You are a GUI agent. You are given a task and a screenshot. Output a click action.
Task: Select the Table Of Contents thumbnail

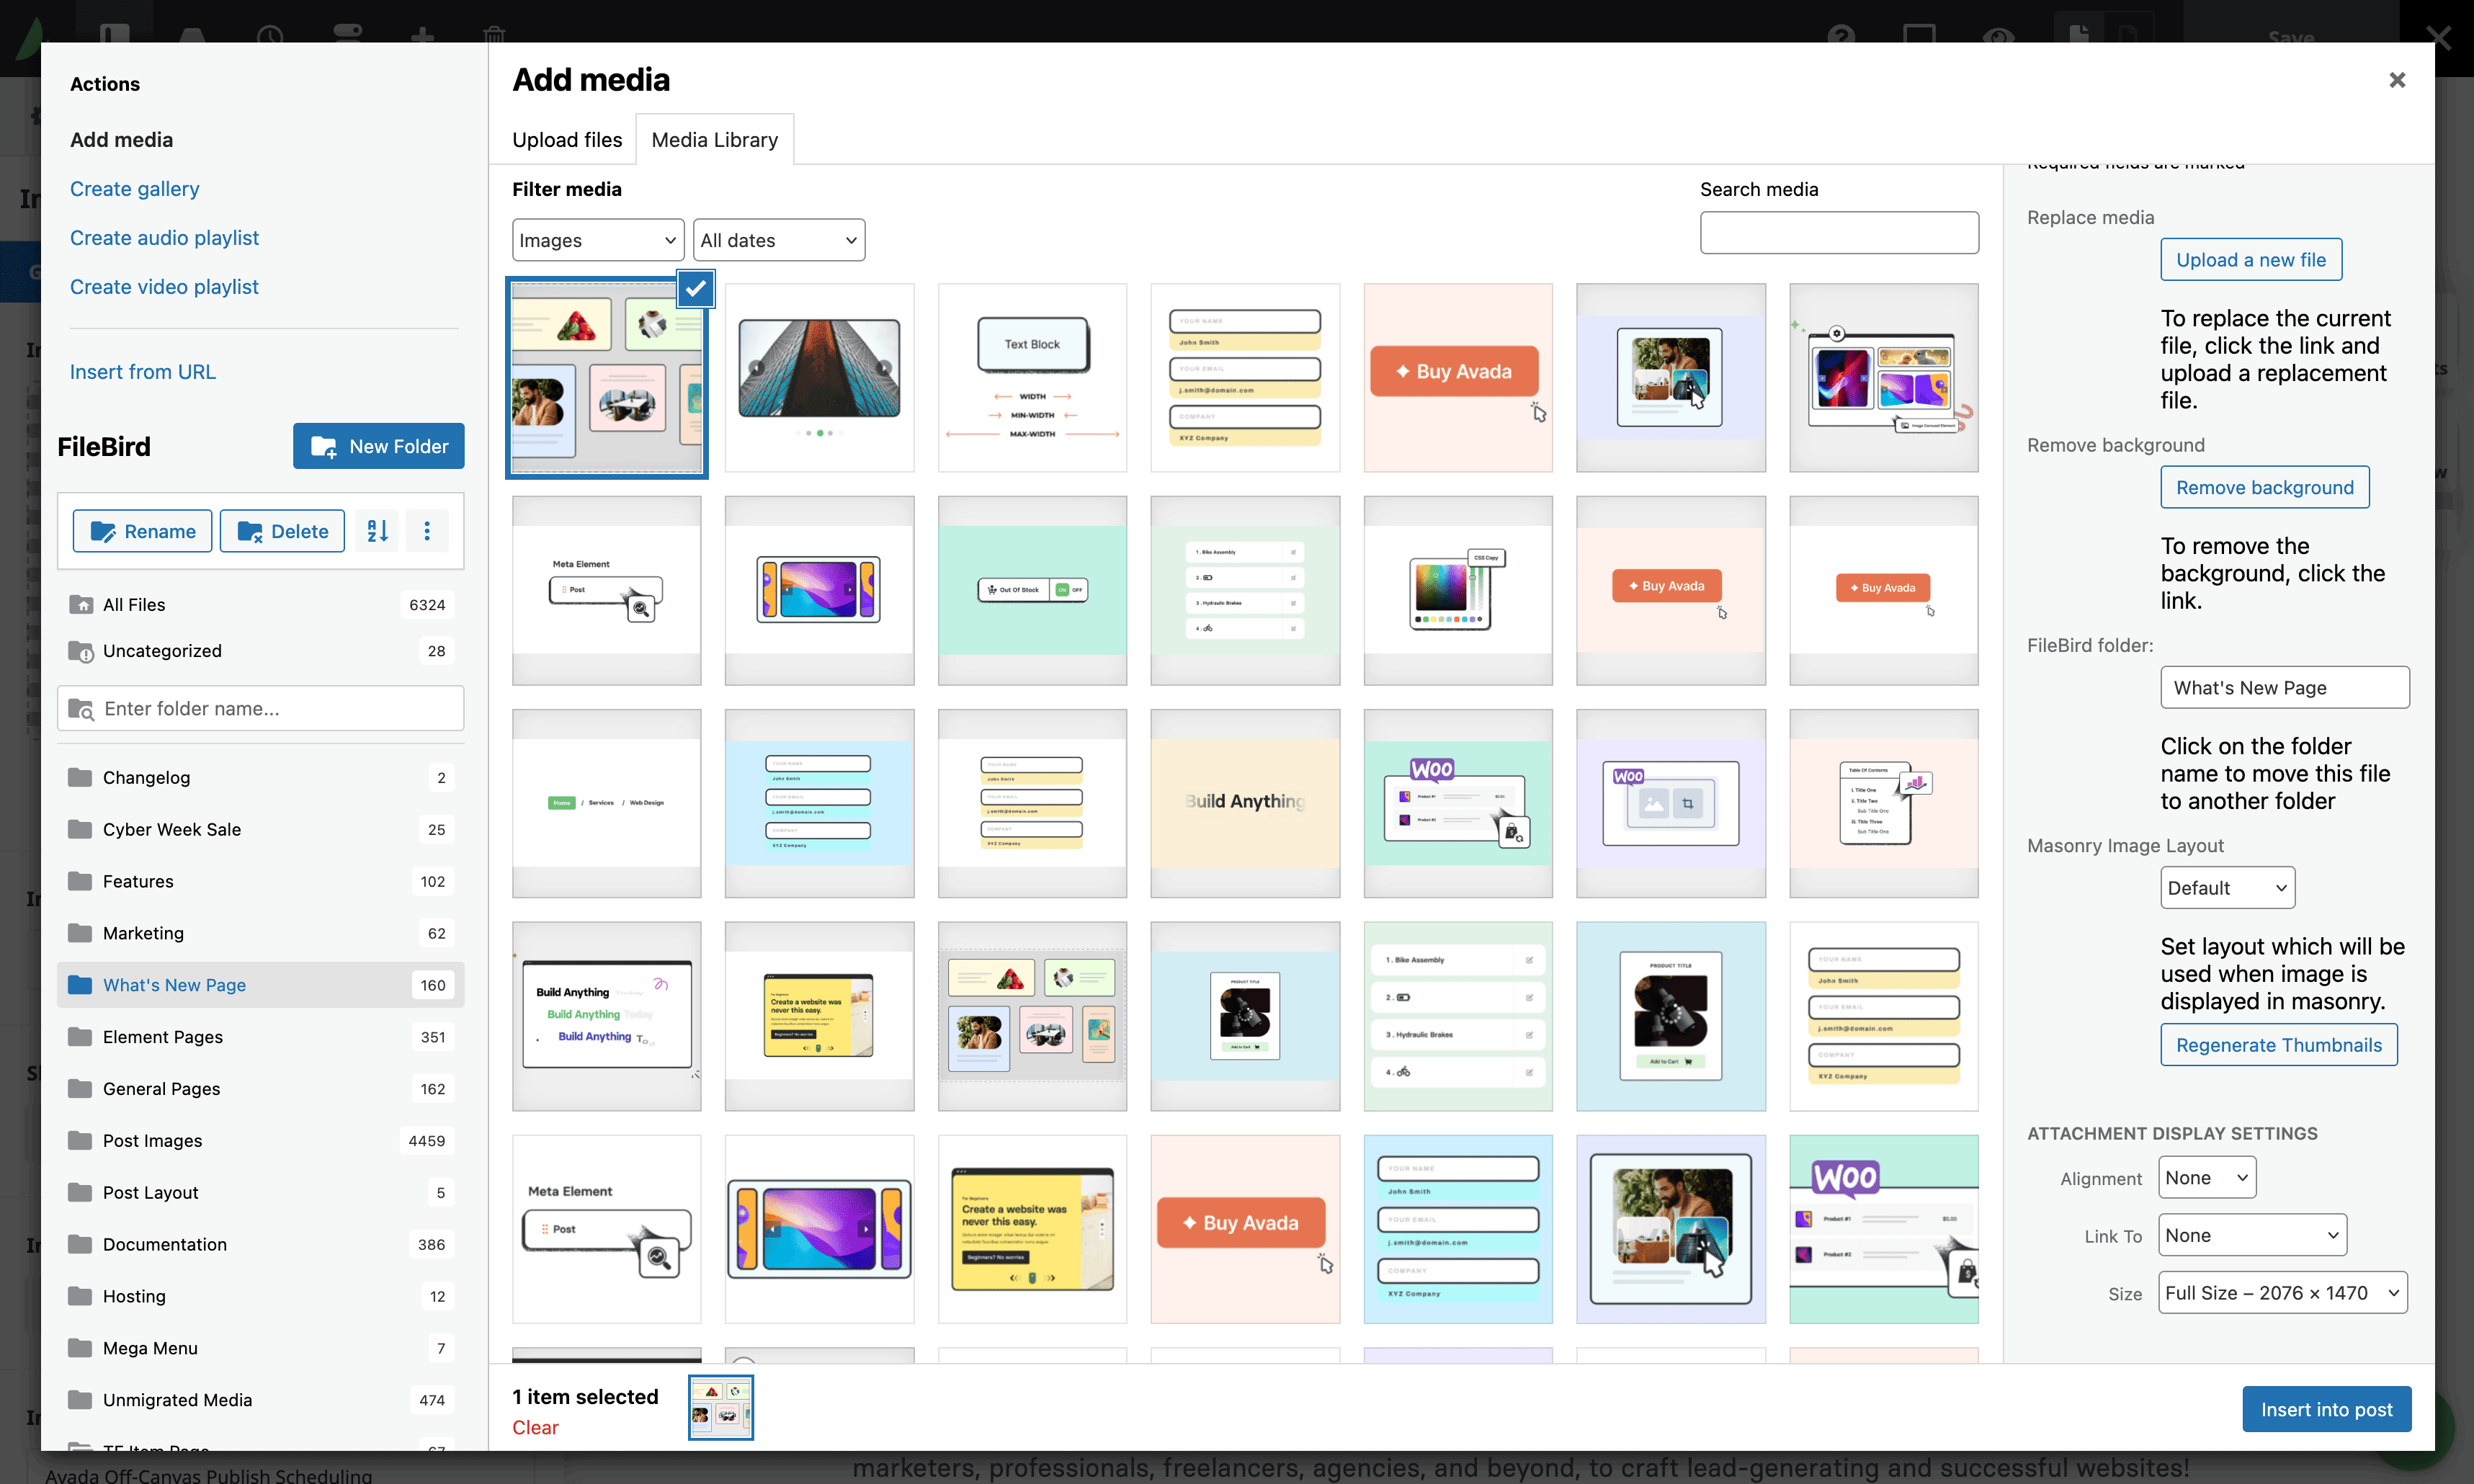1883,803
